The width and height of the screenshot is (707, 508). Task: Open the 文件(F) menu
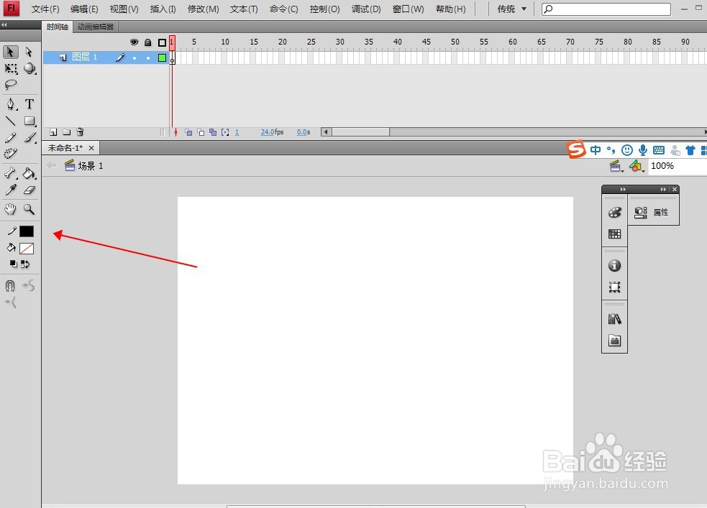45,9
